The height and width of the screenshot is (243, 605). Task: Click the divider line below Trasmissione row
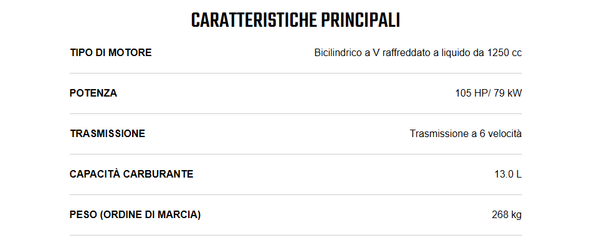[295, 155]
